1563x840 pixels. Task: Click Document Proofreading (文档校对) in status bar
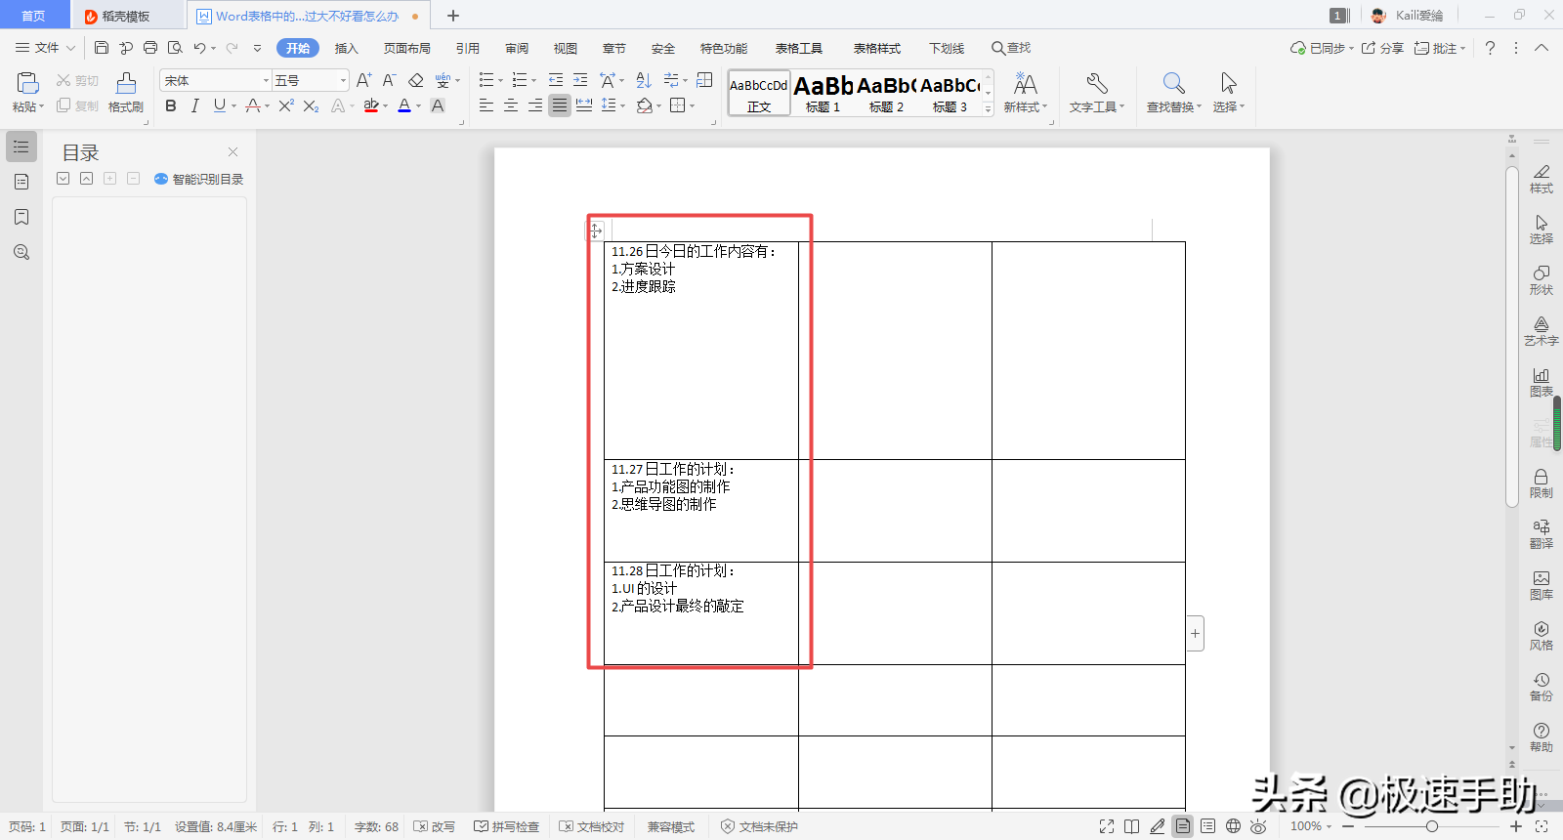[x=592, y=826]
